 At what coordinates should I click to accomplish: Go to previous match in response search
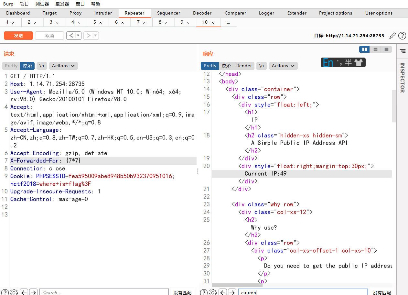coord(223,292)
